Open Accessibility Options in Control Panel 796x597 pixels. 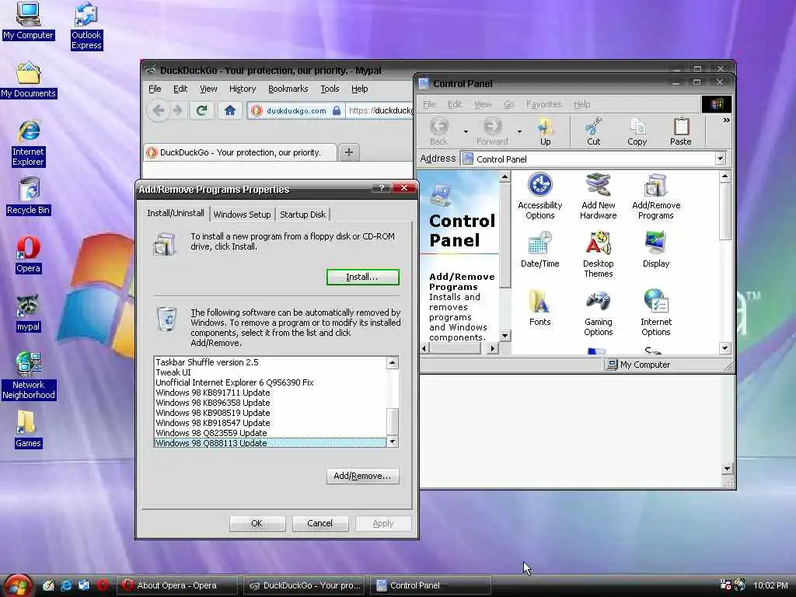[x=539, y=197]
